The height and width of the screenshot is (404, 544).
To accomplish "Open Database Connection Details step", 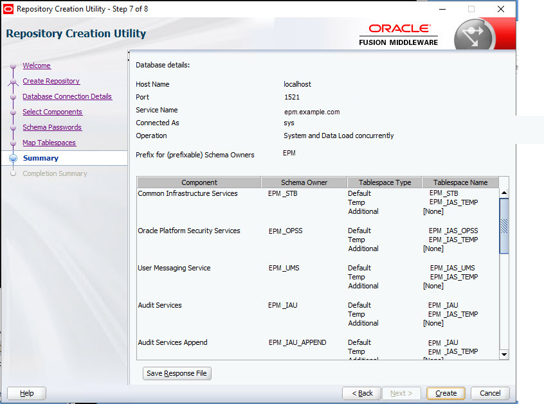I will pyautogui.click(x=68, y=96).
